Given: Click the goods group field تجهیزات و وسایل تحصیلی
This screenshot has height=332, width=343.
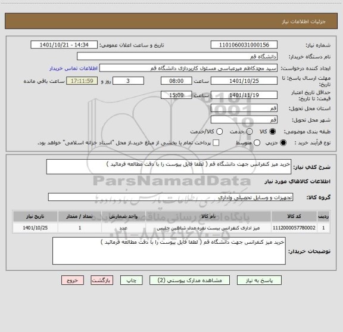Looking at the screenshot, I should [x=170, y=197].
